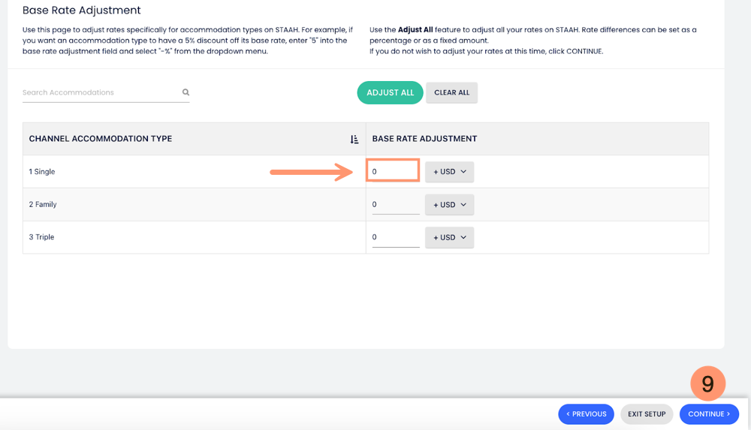This screenshot has height=430, width=751.
Task: Open the + USD dropdown for 2 Family
Action: (x=449, y=205)
